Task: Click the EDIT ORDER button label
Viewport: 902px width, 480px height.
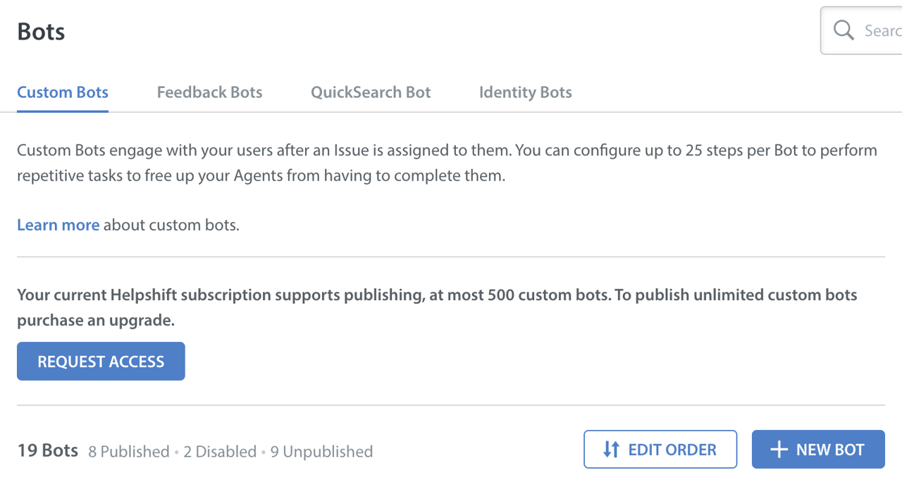Action: [x=672, y=450]
